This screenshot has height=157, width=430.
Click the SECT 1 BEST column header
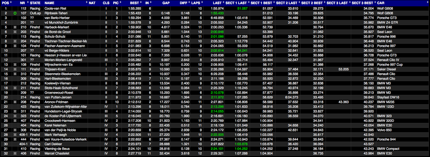coord(261,3)
